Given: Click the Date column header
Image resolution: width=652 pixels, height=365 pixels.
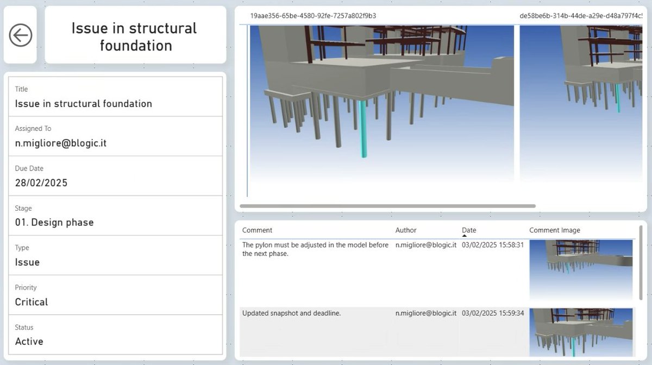Looking at the screenshot, I should [469, 230].
